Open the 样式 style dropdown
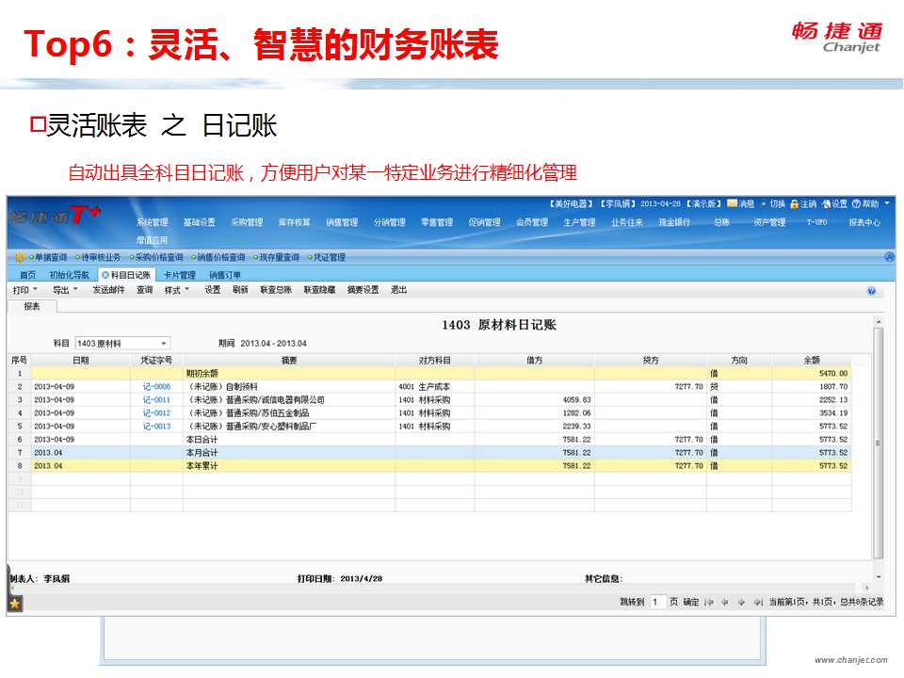 (176, 290)
